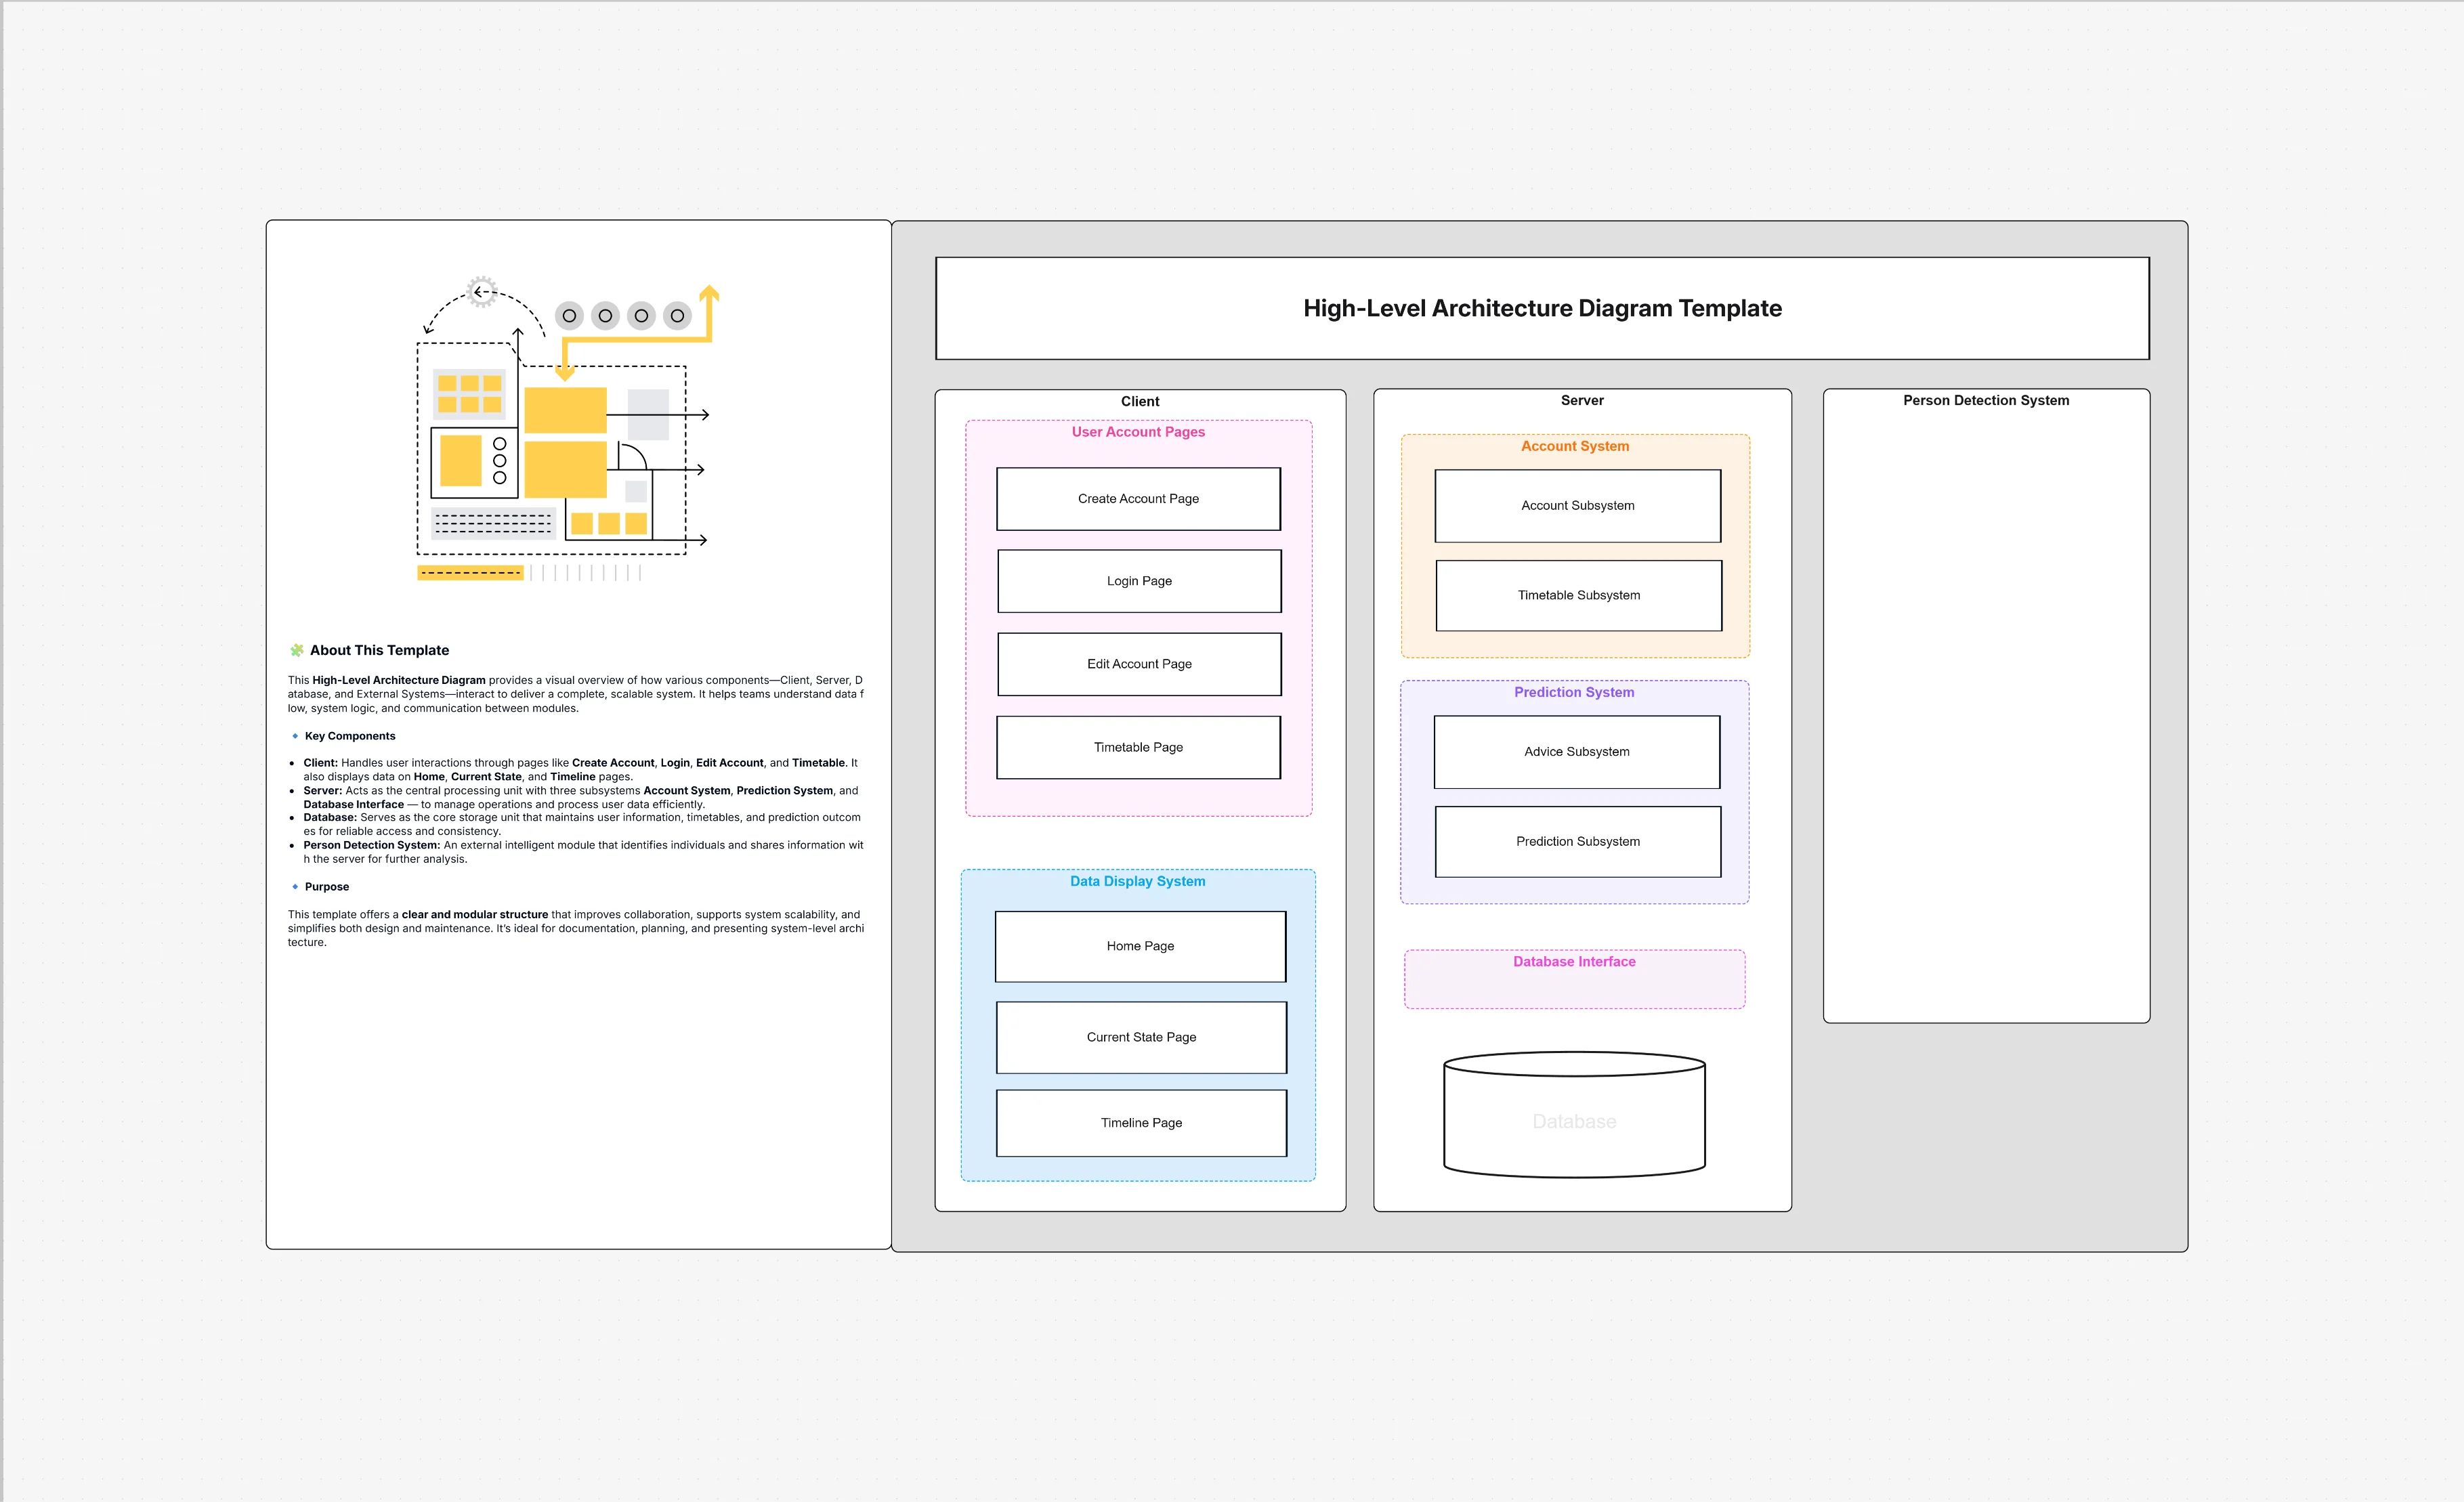
Task: Select the High-Level Architecture Diagram Template title
Action: click(1541, 308)
